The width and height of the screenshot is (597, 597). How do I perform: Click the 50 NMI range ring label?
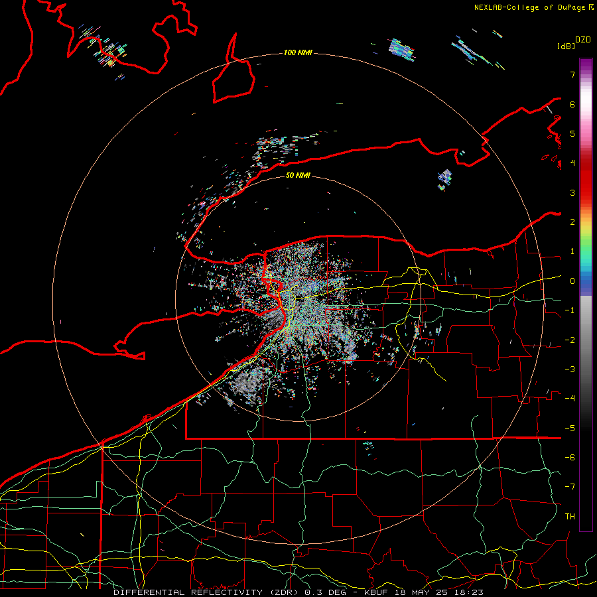(x=298, y=175)
